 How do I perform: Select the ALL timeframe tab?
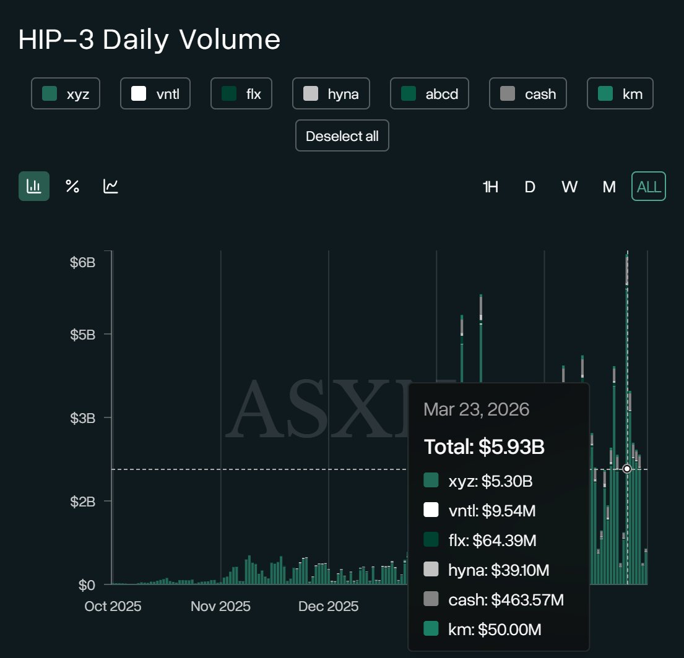[649, 187]
